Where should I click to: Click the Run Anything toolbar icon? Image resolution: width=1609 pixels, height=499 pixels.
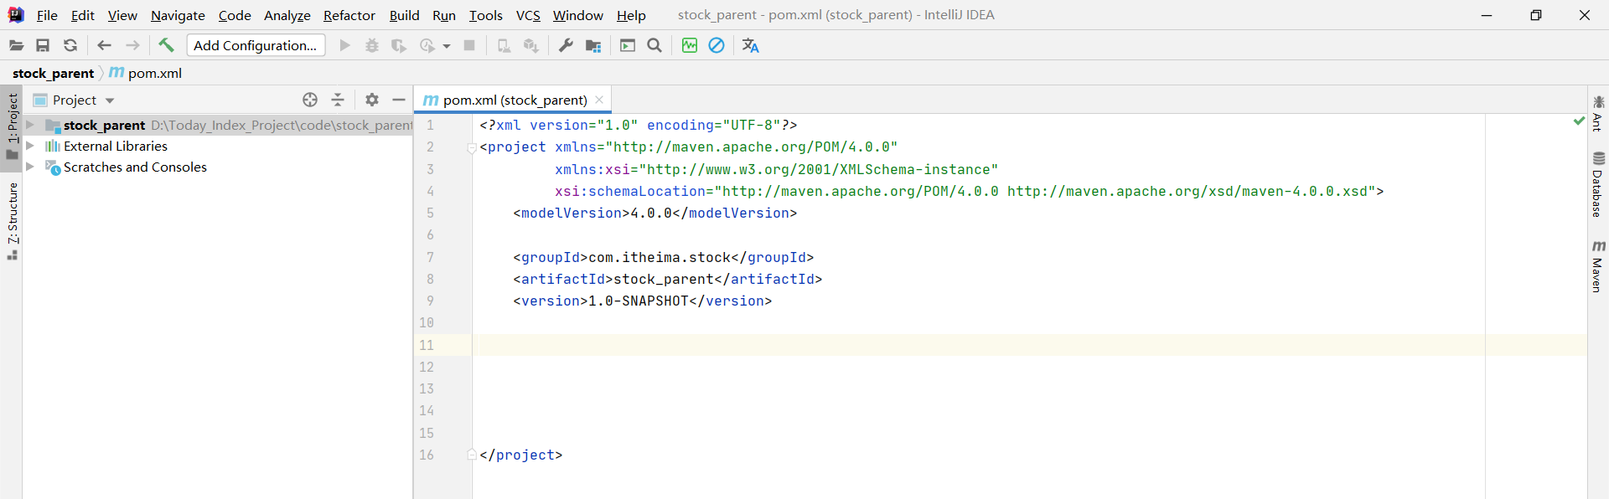(628, 46)
